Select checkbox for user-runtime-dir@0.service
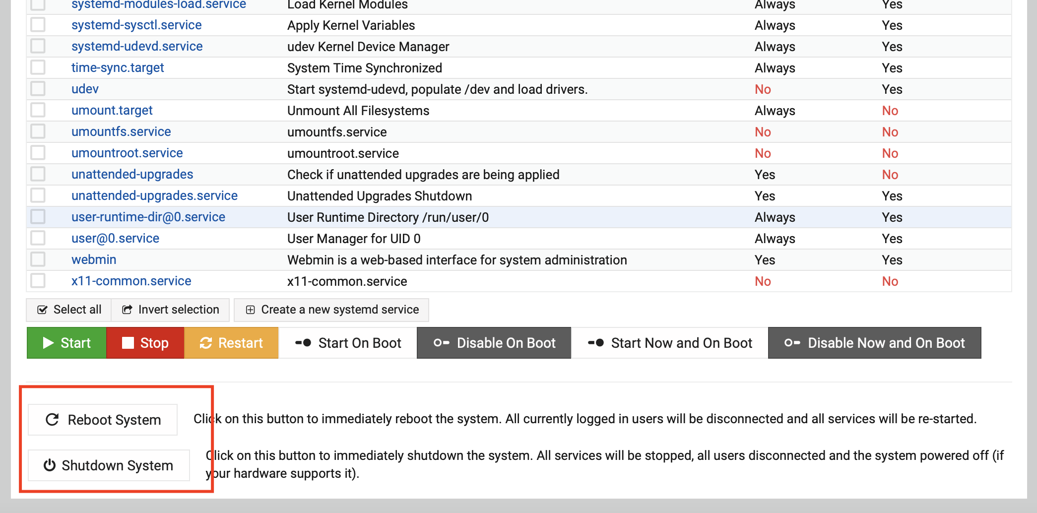 38,217
